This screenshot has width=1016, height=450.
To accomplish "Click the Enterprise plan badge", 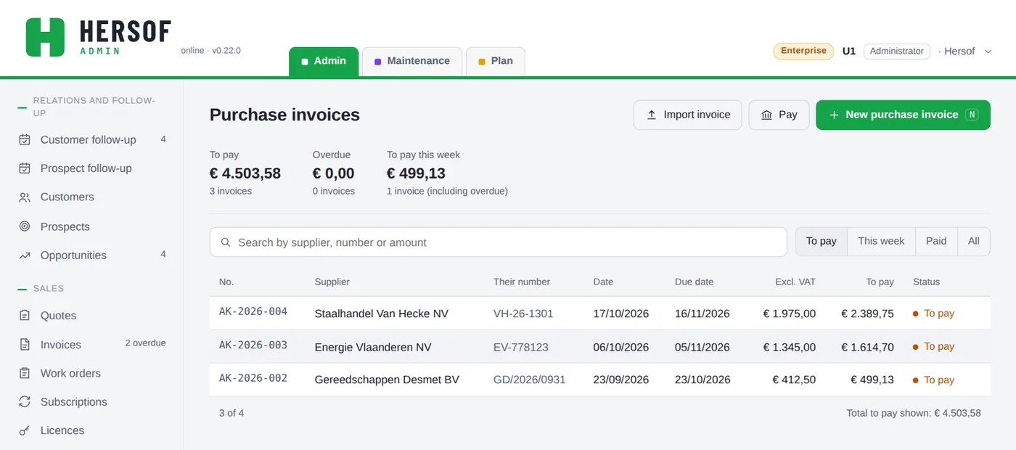I will coord(803,51).
